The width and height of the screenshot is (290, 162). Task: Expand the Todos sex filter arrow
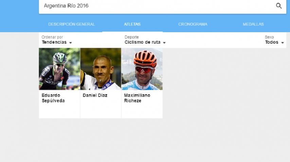(283, 43)
